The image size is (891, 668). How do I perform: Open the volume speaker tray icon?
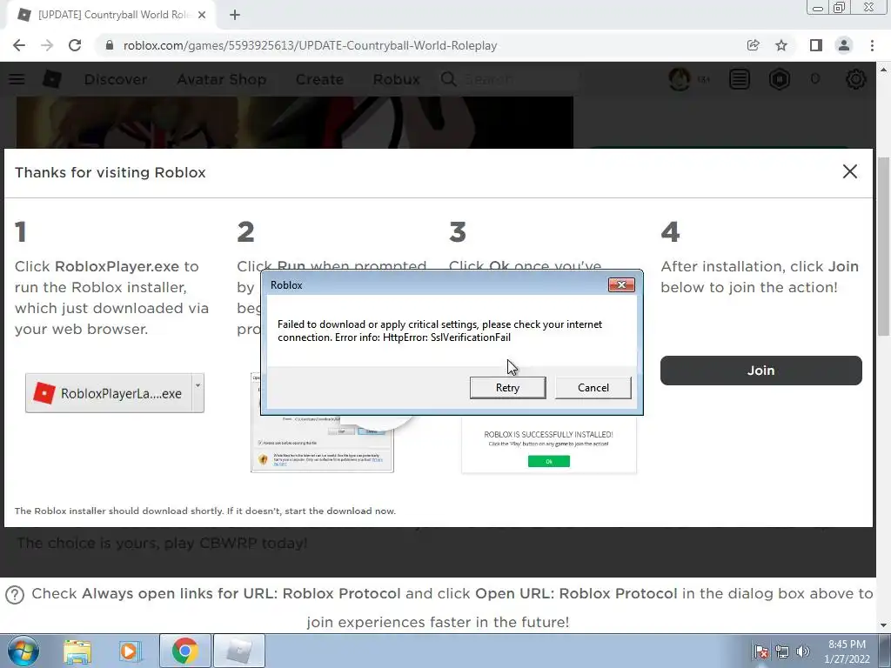(802, 651)
